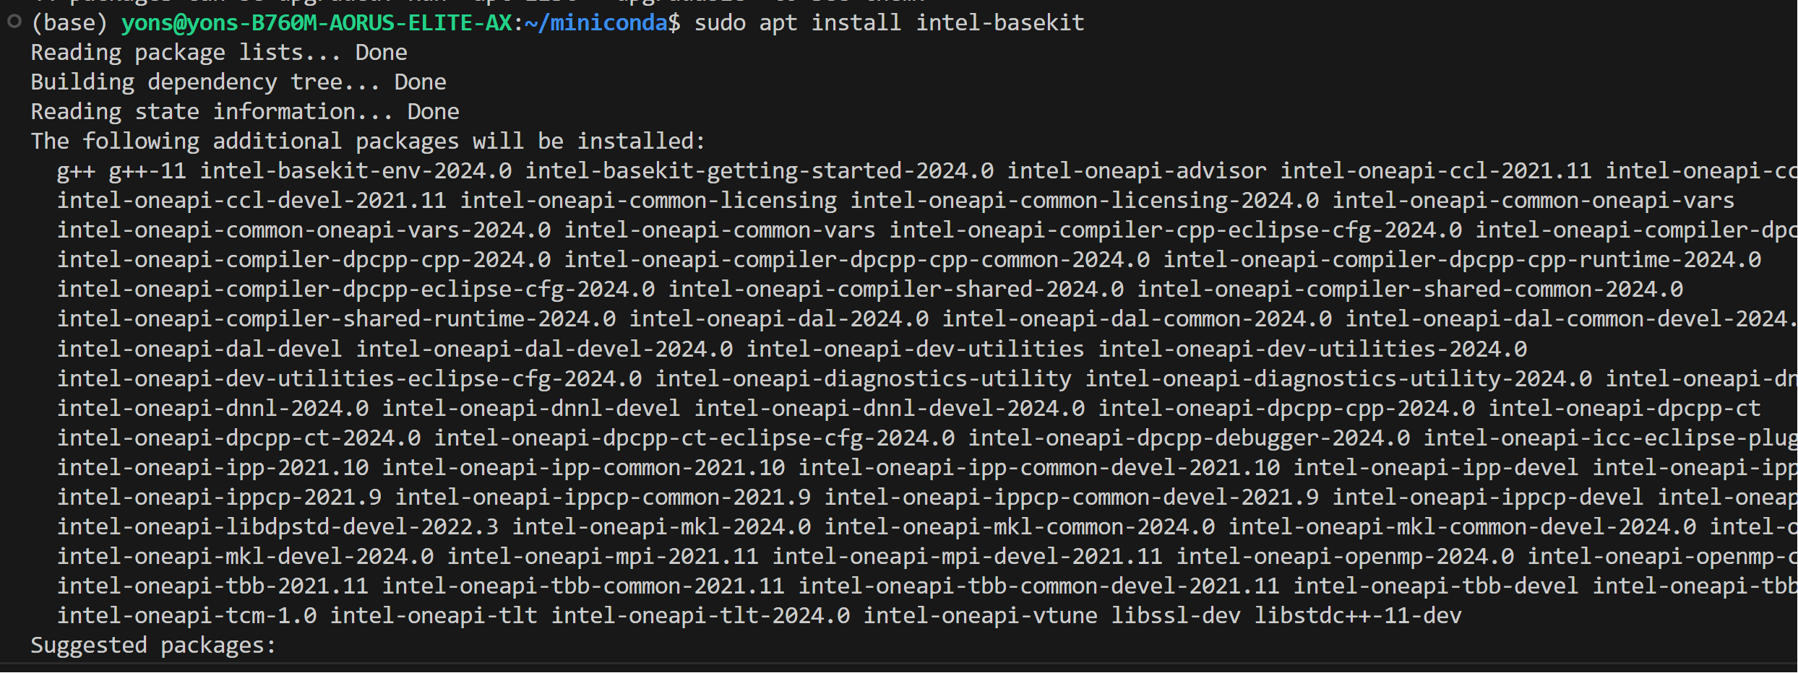Click the intel-oneapi-dpcpp-debugger-2024.0 package name

[x=1190, y=438]
